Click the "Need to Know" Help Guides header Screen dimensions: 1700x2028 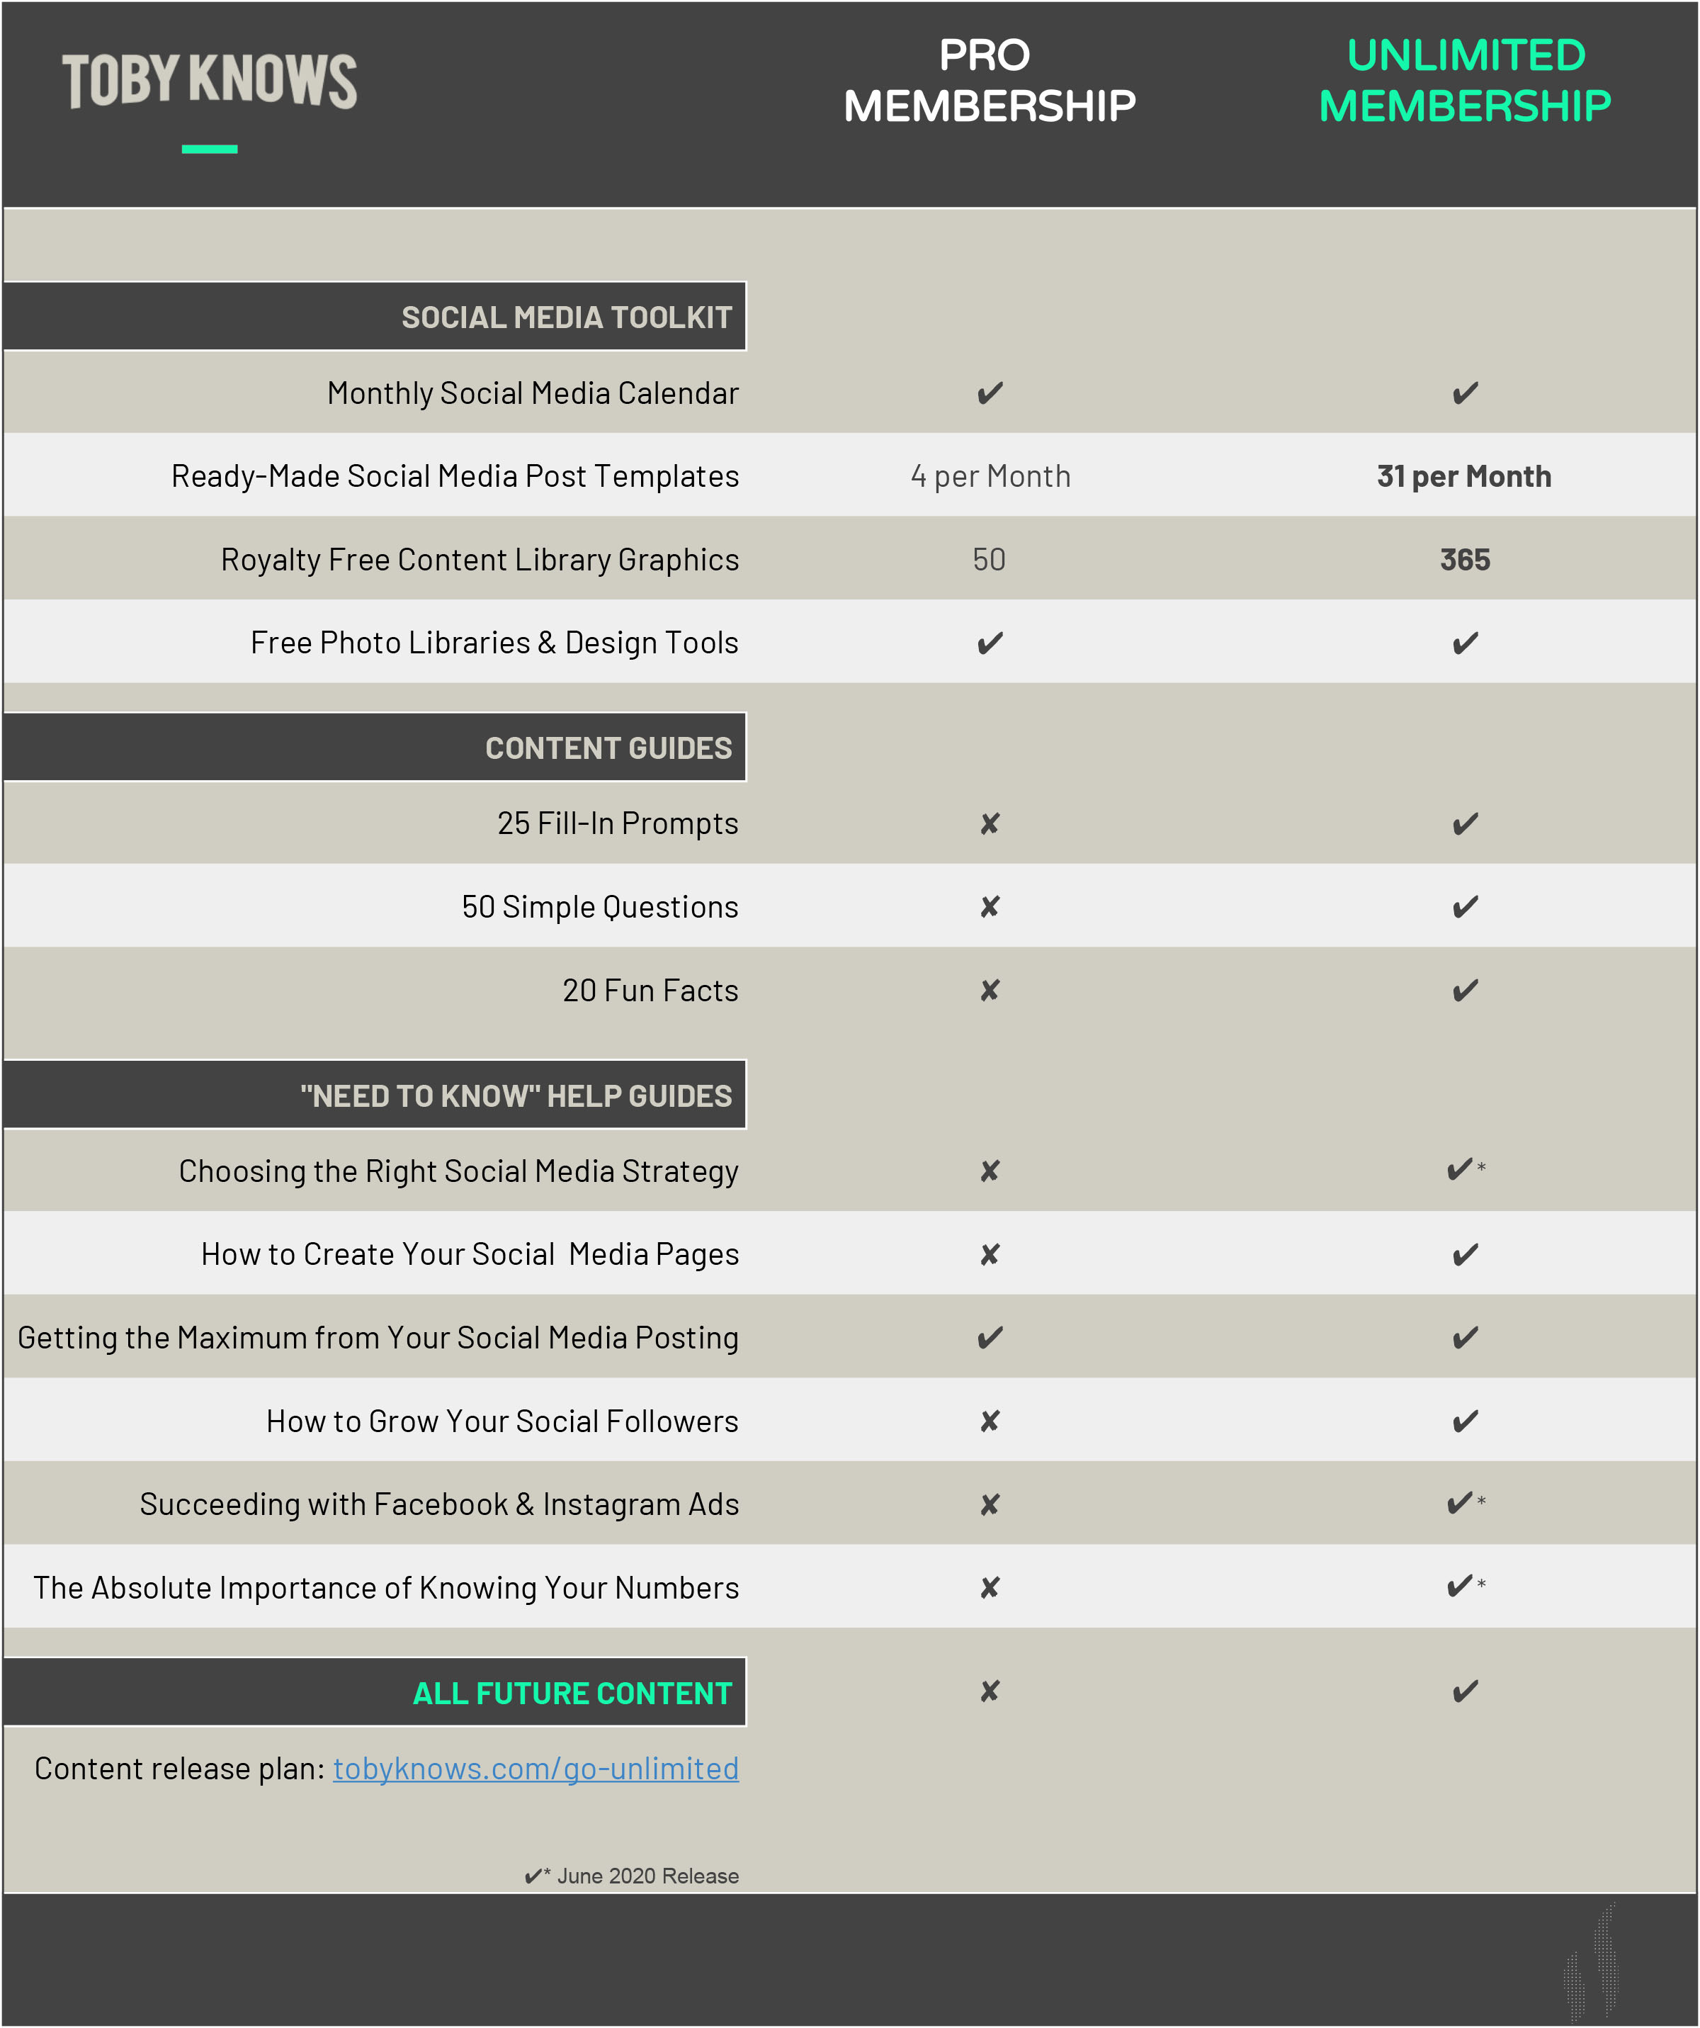point(516,1095)
